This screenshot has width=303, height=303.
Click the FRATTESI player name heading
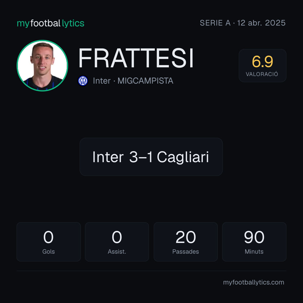point(136,58)
